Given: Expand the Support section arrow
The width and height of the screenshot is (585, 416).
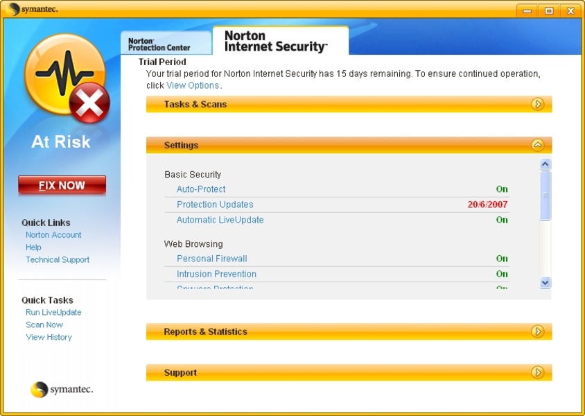Looking at the screenshot, I should click(x=537, y=372).
